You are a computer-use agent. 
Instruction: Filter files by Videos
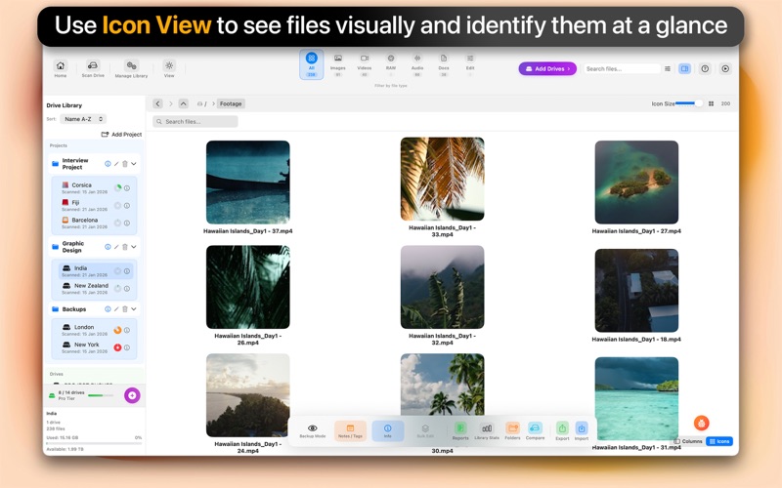(364, 64)
